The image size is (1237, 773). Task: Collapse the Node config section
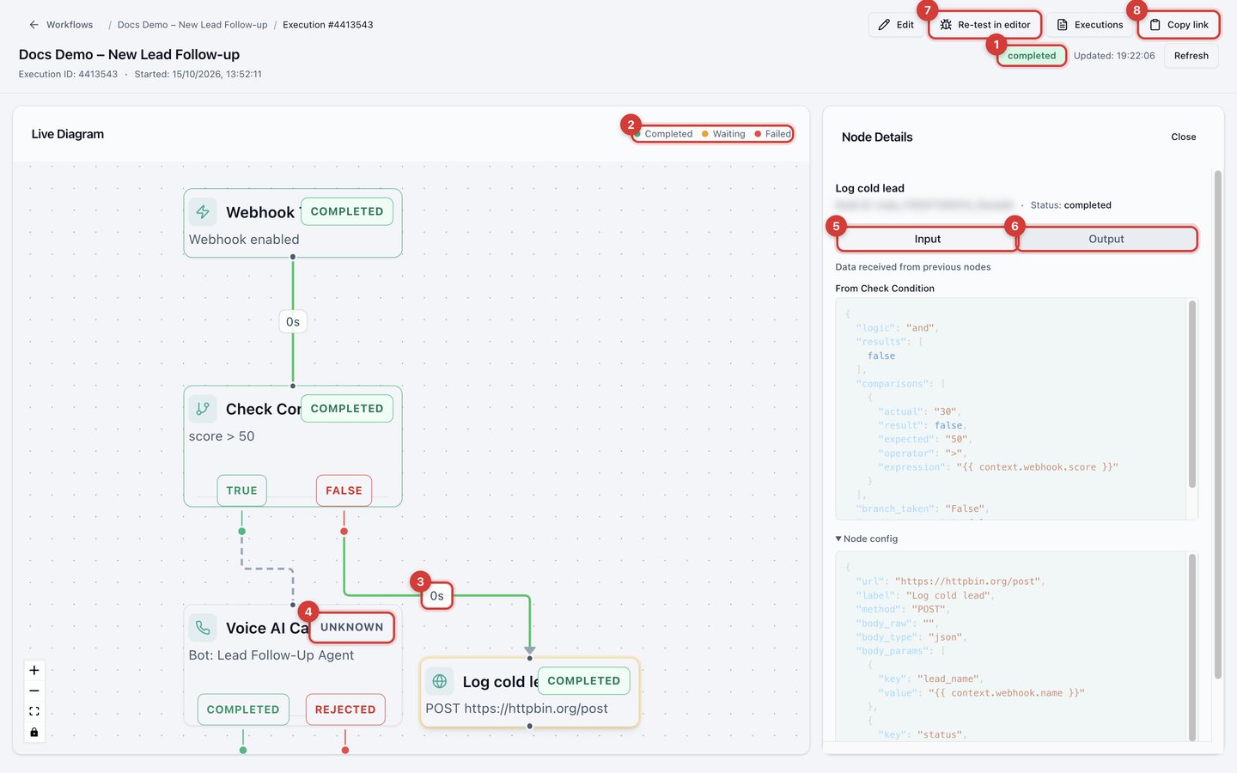click(867, 539)
